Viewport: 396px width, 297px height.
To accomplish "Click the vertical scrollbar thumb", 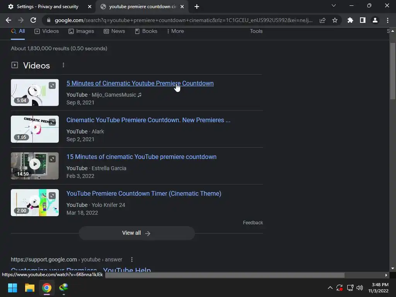I will tap(393, 71).
